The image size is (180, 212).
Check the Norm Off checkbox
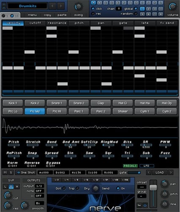coord(9,166)
